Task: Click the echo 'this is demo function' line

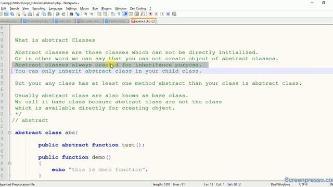Action: click(x=99, y=170)
